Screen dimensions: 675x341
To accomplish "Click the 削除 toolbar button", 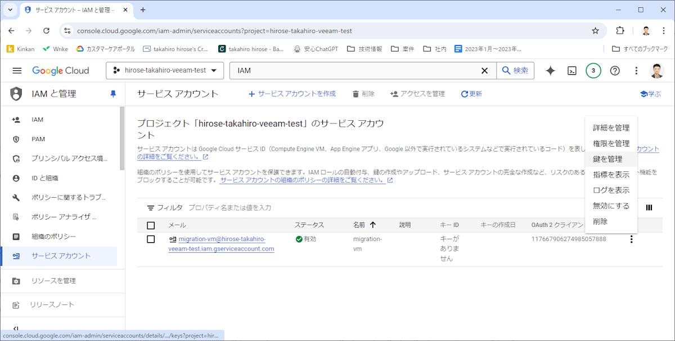I will (x=363, y=94).
